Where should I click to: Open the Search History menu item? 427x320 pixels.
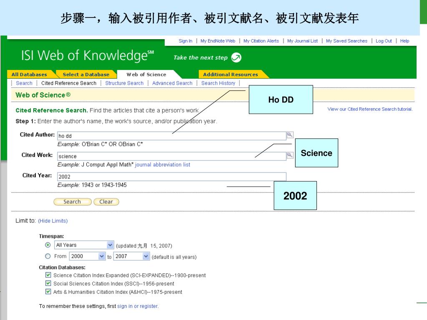tap(218, 83)
